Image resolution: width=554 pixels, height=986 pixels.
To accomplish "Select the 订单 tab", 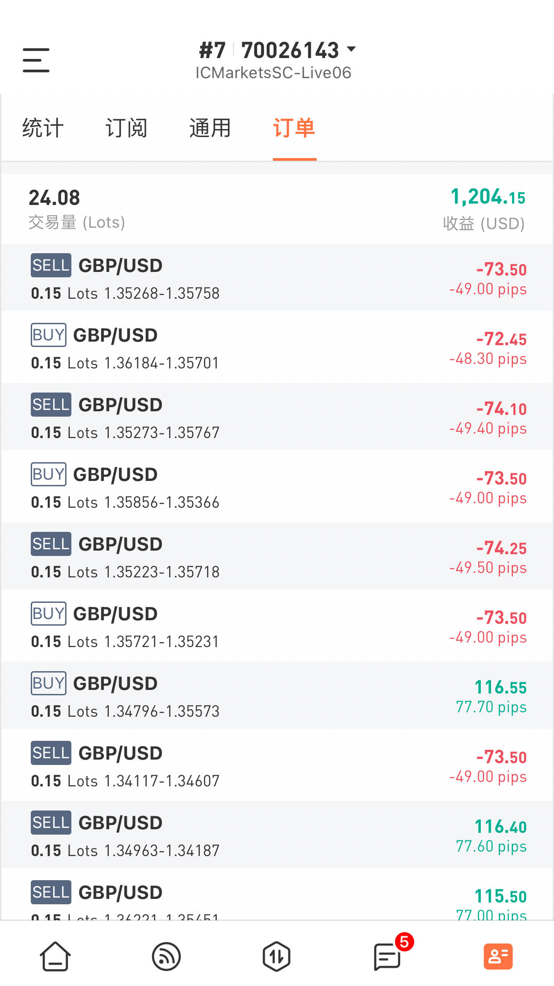I will tap(294, 128).
